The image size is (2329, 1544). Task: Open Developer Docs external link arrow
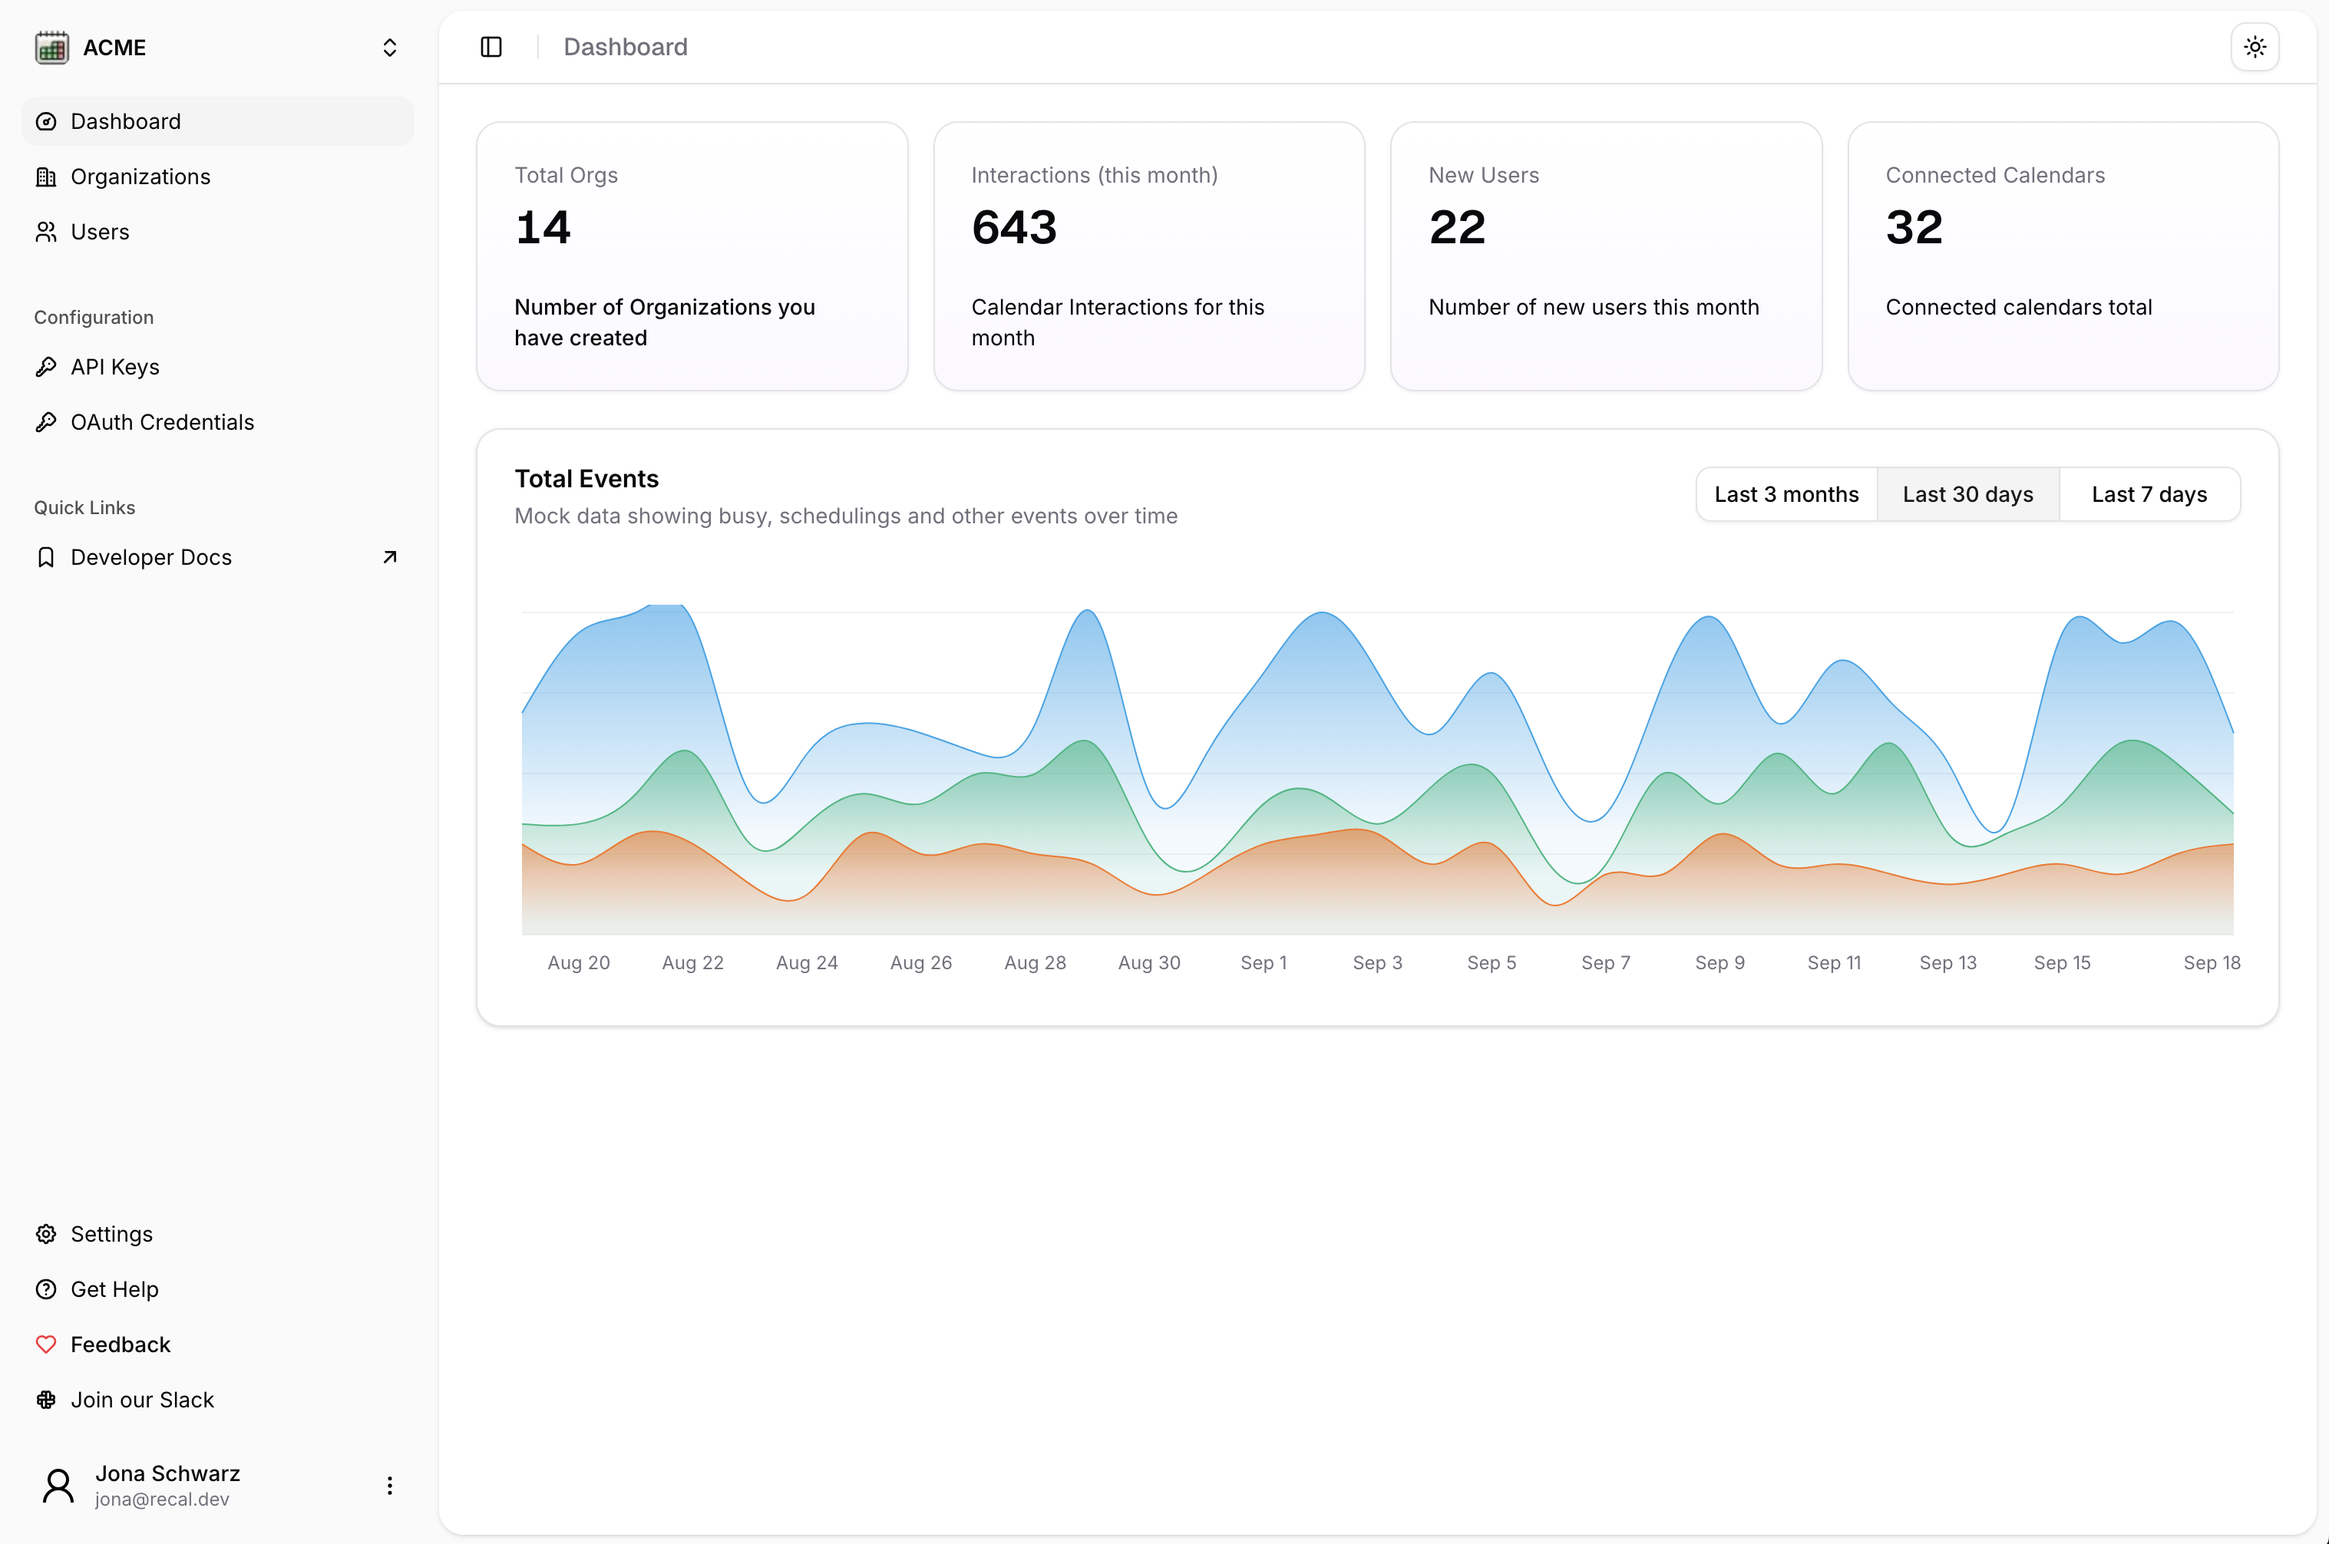pyautogui.click(x=390, y=557)
